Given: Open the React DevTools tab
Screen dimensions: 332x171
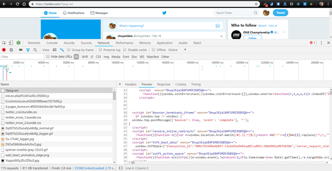Looking at the screenshot, I should coord(197,43).
